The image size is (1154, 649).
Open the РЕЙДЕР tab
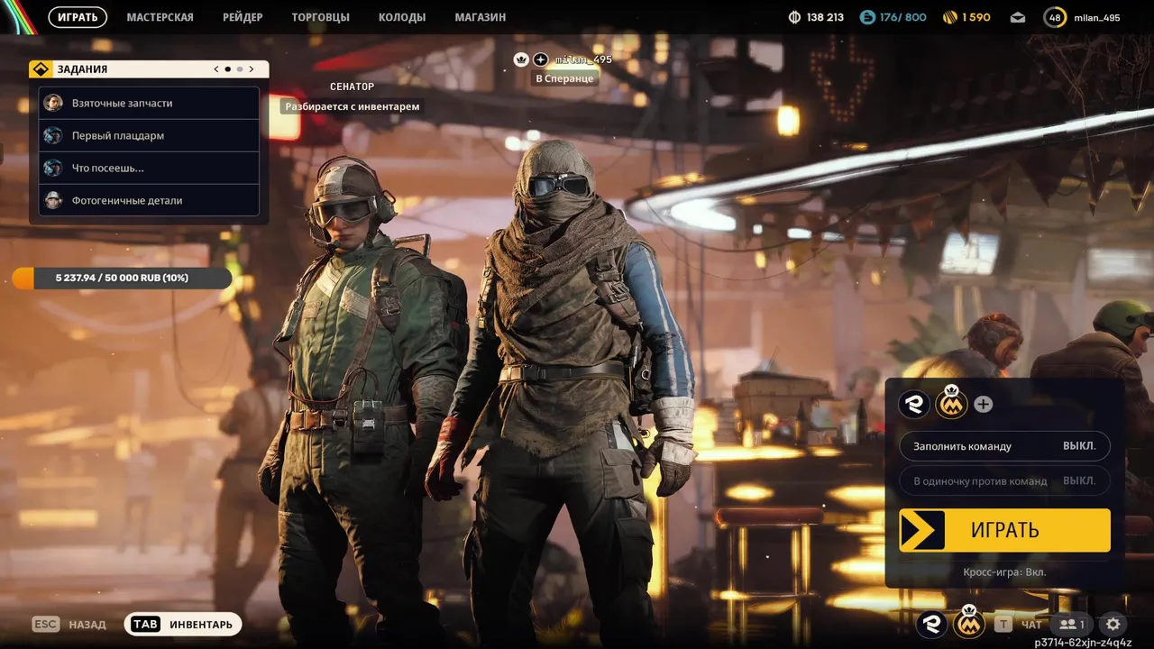pos(243,17)
